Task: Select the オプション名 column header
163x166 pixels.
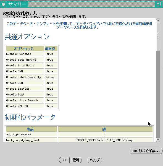Action: (25, 49)
